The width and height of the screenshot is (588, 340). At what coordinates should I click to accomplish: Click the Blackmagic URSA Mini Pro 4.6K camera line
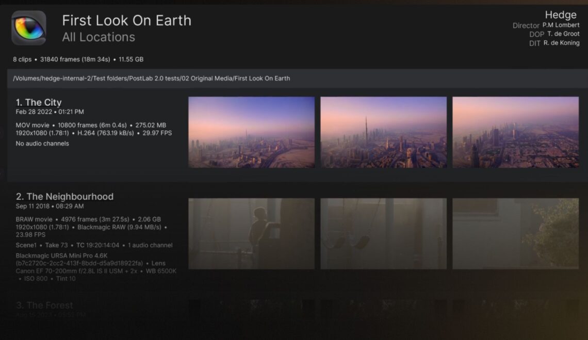pos(61,256)
